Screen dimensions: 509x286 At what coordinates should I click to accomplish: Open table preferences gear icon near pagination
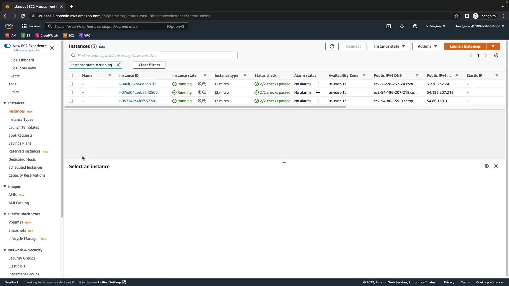click(496, 55)
